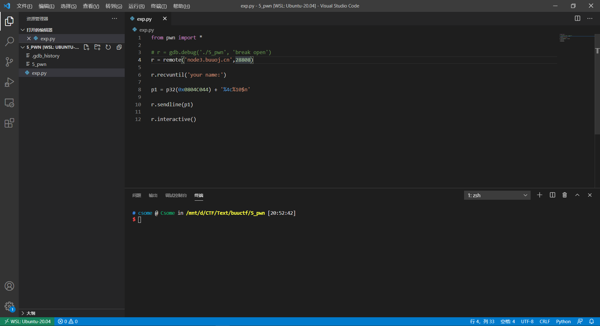Image resolution: width=600 pixels, height=326 pixels.
Task: Split the editor to the right
Action: [577, 18]
